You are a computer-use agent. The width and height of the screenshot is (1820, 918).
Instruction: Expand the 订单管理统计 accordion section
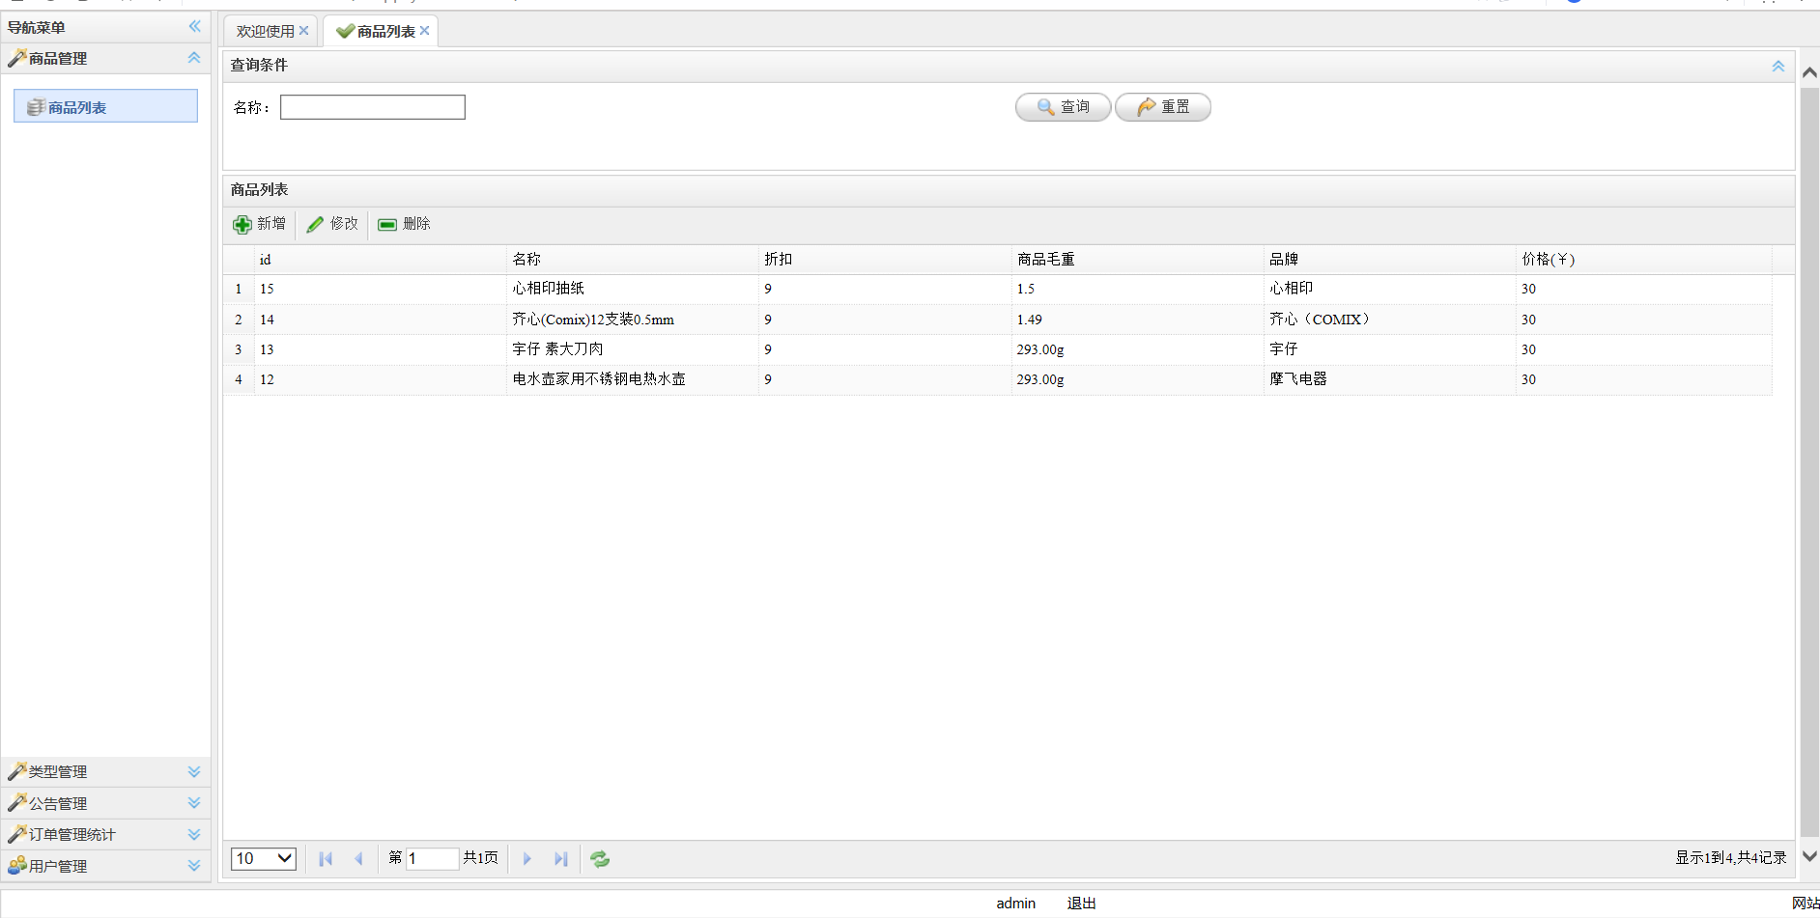tap(193, 834)
